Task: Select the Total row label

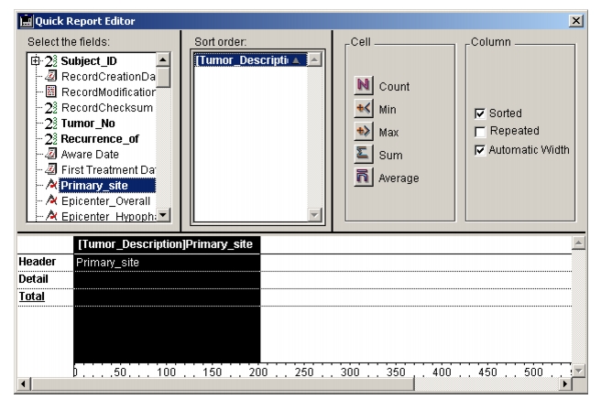Action: [33, 297]
